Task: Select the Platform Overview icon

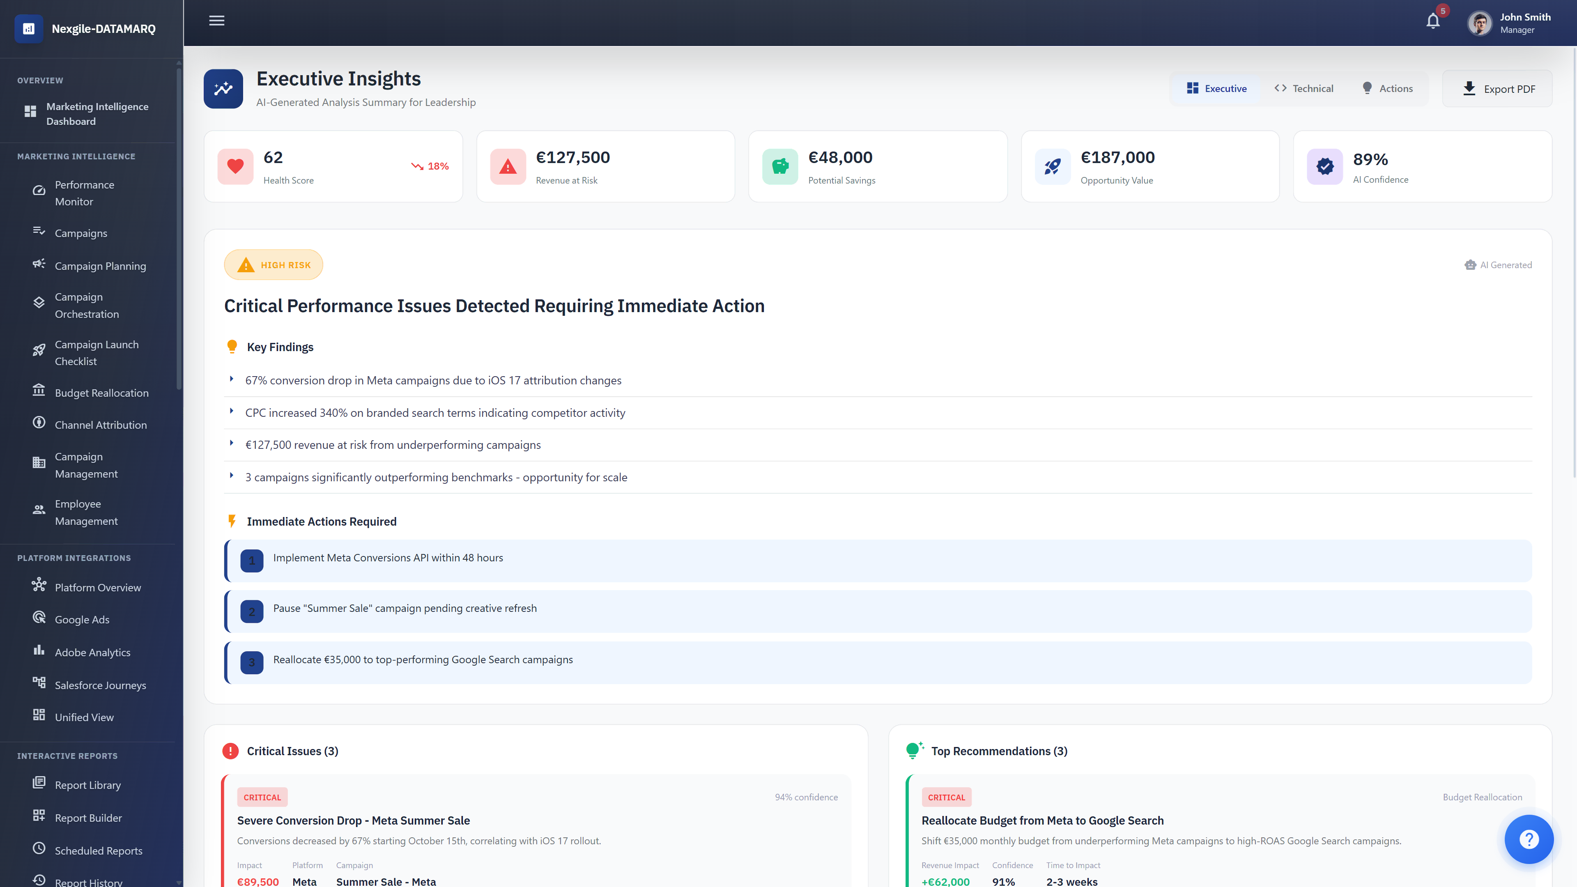Action: click(x=39, y=586)
